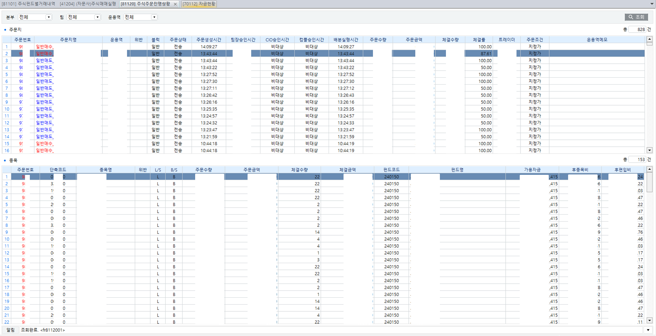Image resolution: width=656 pixels, height=336 pixels.
Task: Click the 조회 search button
Action: (636, 17)
